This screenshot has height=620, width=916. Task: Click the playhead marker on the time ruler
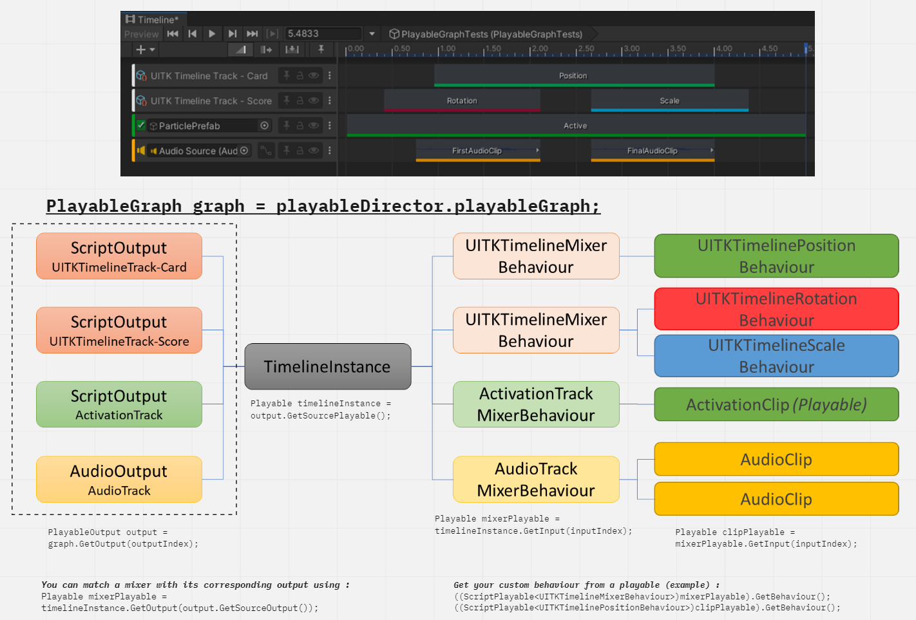click(806, 48)
